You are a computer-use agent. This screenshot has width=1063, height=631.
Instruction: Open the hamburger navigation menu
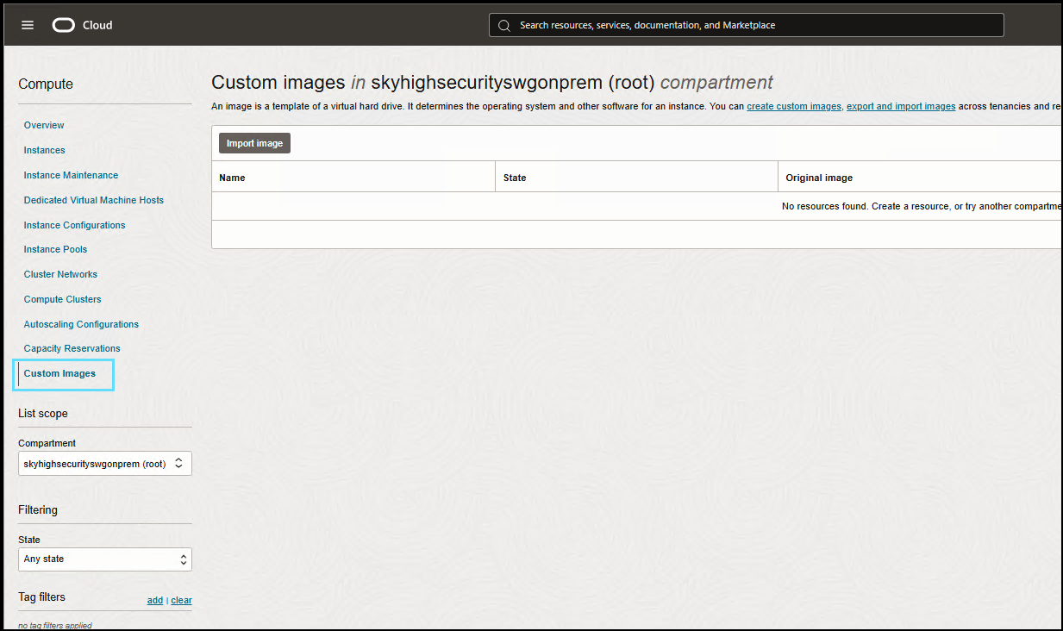(x=28, y=25)
